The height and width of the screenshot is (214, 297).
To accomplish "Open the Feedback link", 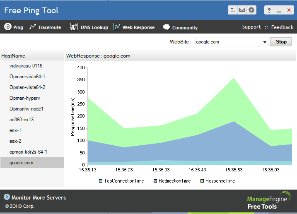I will pyautogui.click(x=282, y=27).
